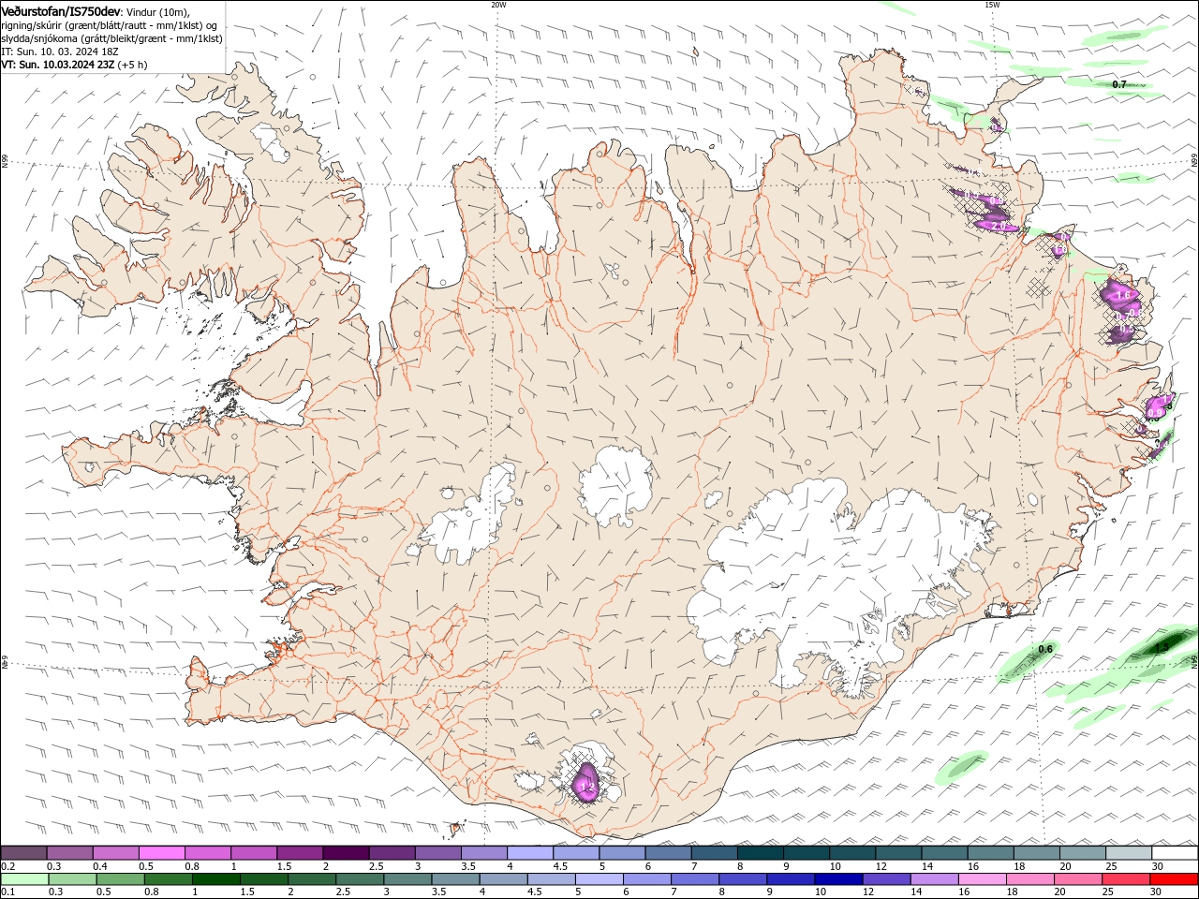Screen dimensions: 1199x899
Task: Pick the white 30 snow legend swatch
Action: (1175, 853)
